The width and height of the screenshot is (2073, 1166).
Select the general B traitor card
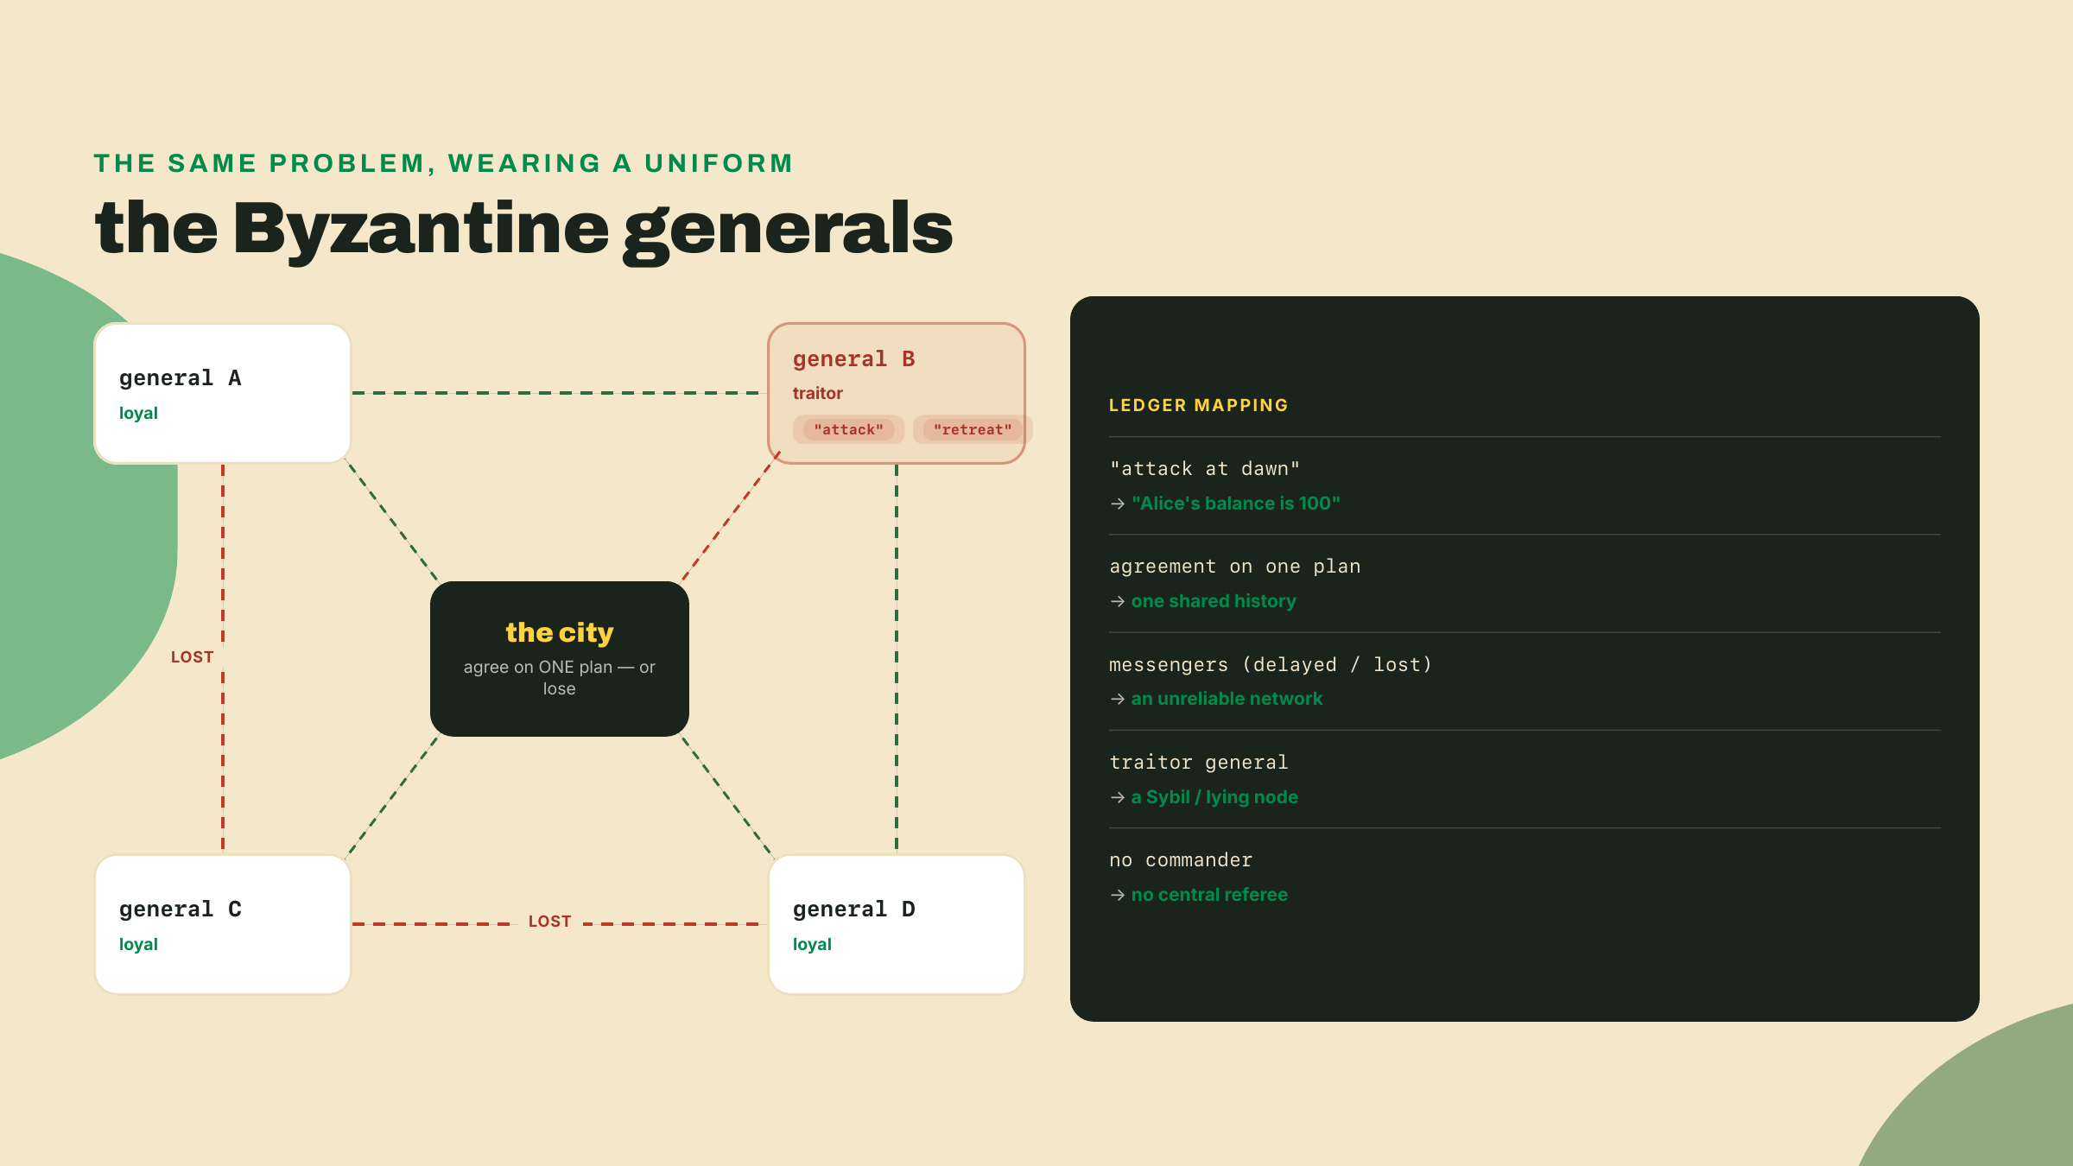pos(897,393)
